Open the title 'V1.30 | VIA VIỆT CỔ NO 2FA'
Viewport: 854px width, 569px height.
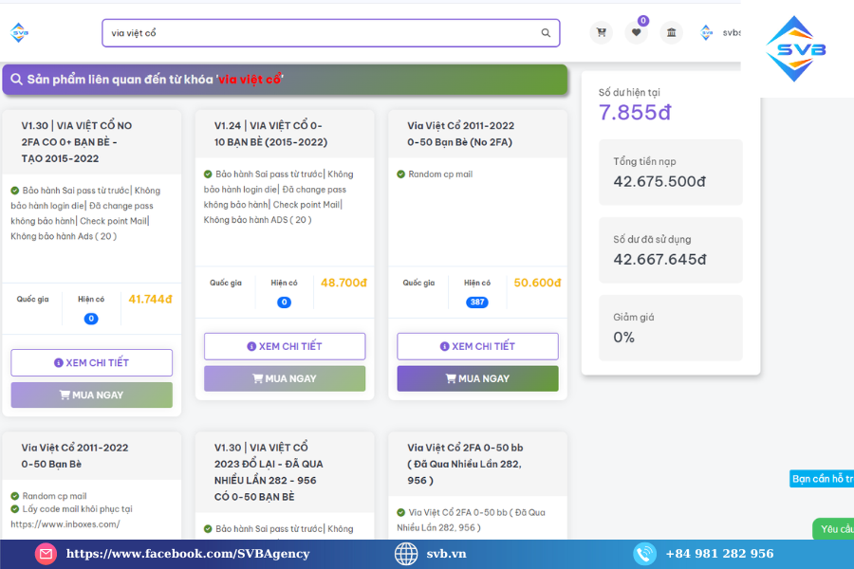pyautogui.click(x=76, y=142)
